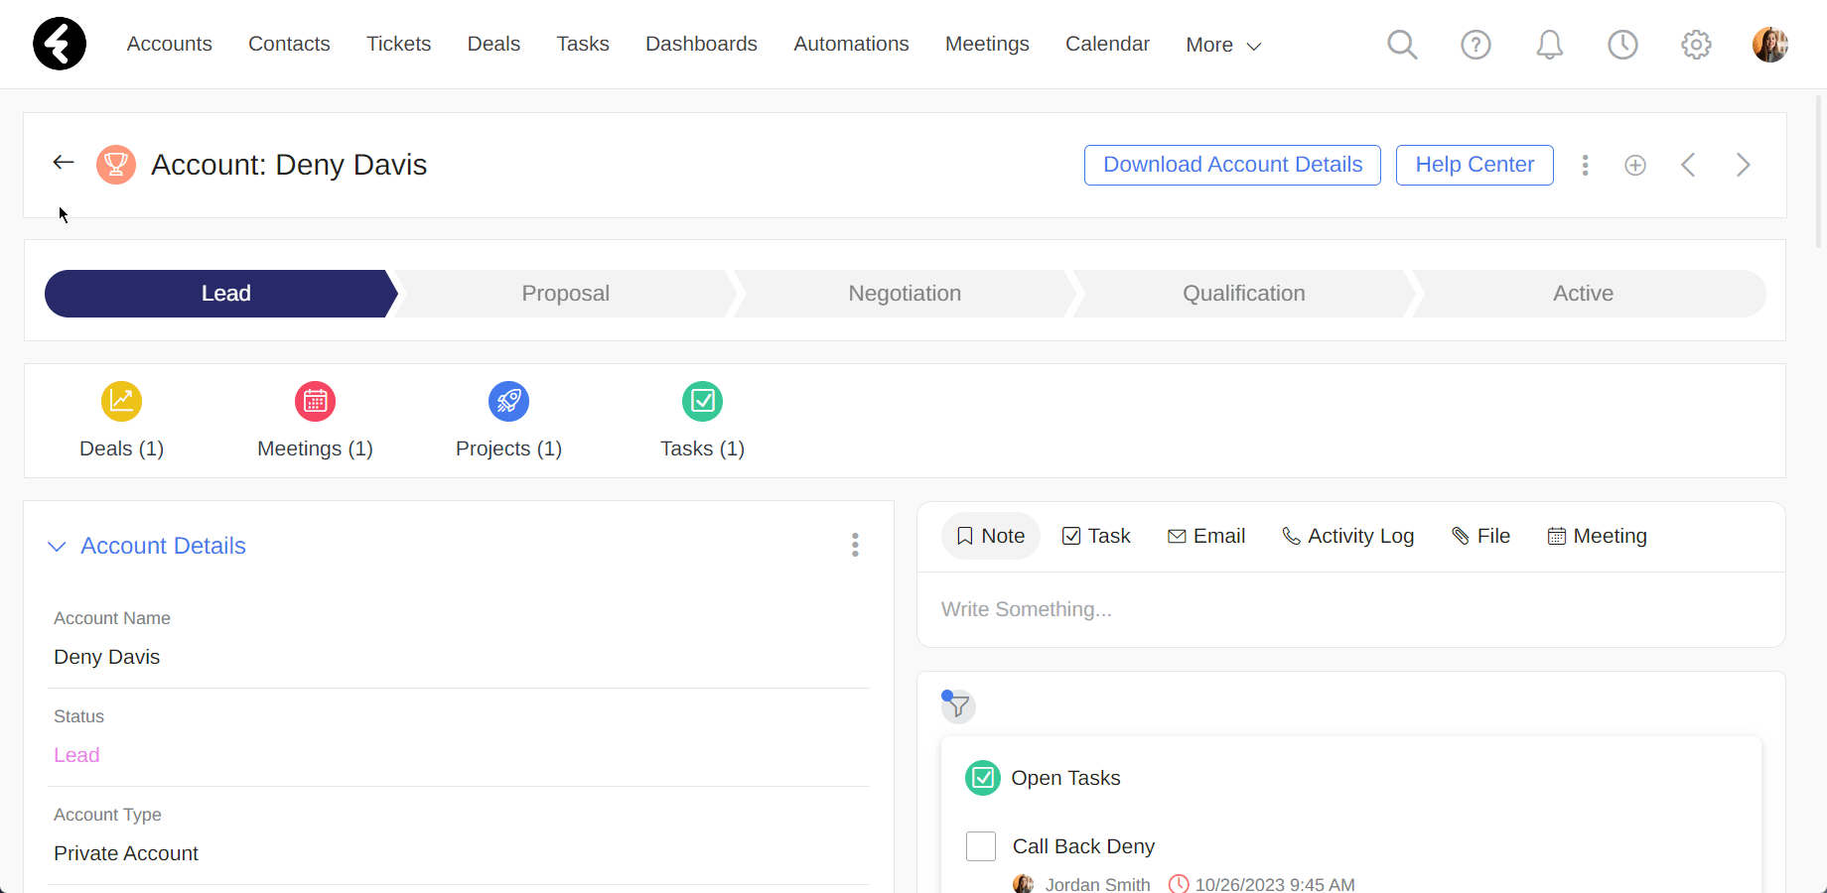Switch to the Meeting composer tab

click(1598, 536)
